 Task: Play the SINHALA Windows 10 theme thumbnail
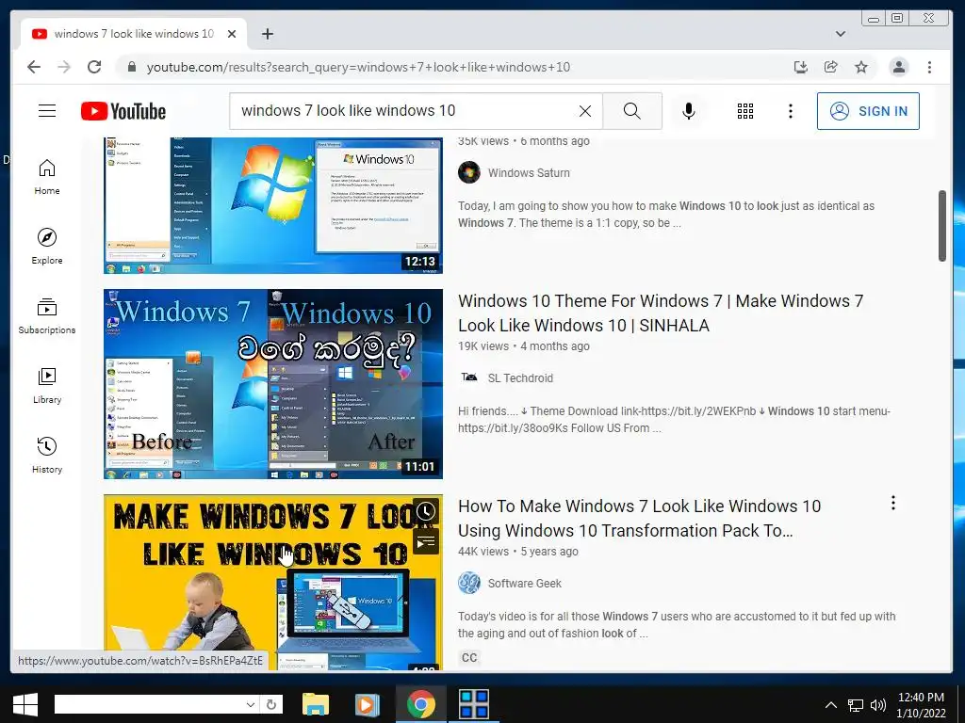pyautogui.click(x=272, y=384)
